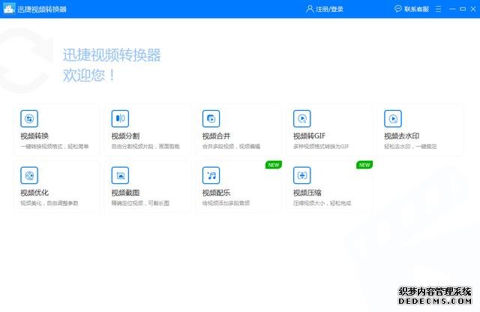Image resolution: width=480 pixels, height=312 pixels.
Task: Click the 视频去水印 title text
Action: [402, 136]
